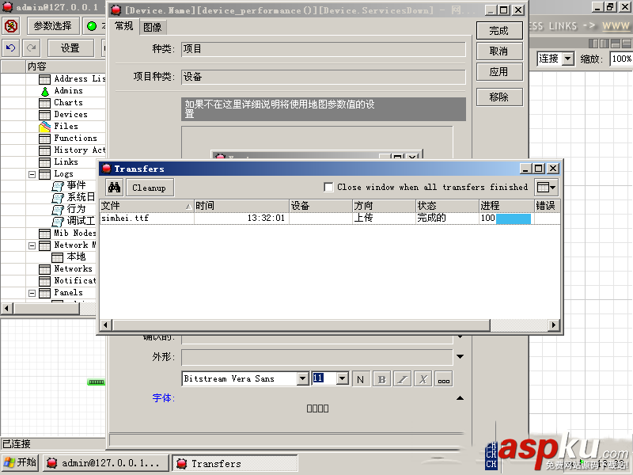Collapse the Logs tree node
633x475 pixels.
(32, 174)
